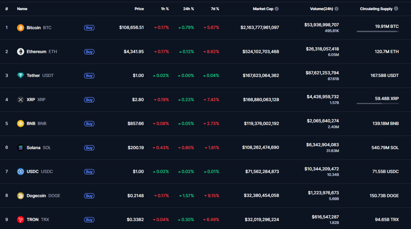Open the Volume(24h) info icon

pyautogui.click(x=337, y=9)
